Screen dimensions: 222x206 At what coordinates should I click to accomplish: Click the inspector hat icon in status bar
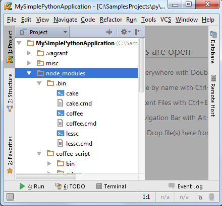211,197
